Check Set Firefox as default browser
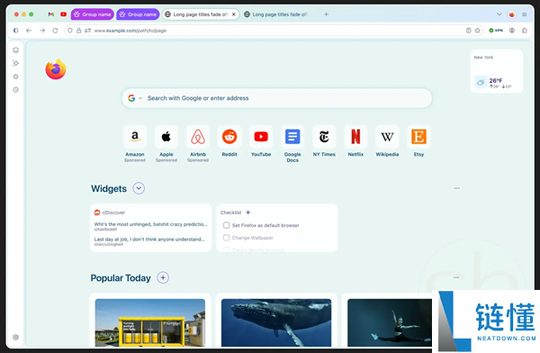This screenshot has width=540, height=353. (x=226, y=225)
